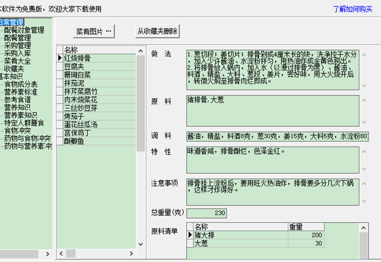
Task: Open the 了解如何购买 link
Action: [352, 10]
